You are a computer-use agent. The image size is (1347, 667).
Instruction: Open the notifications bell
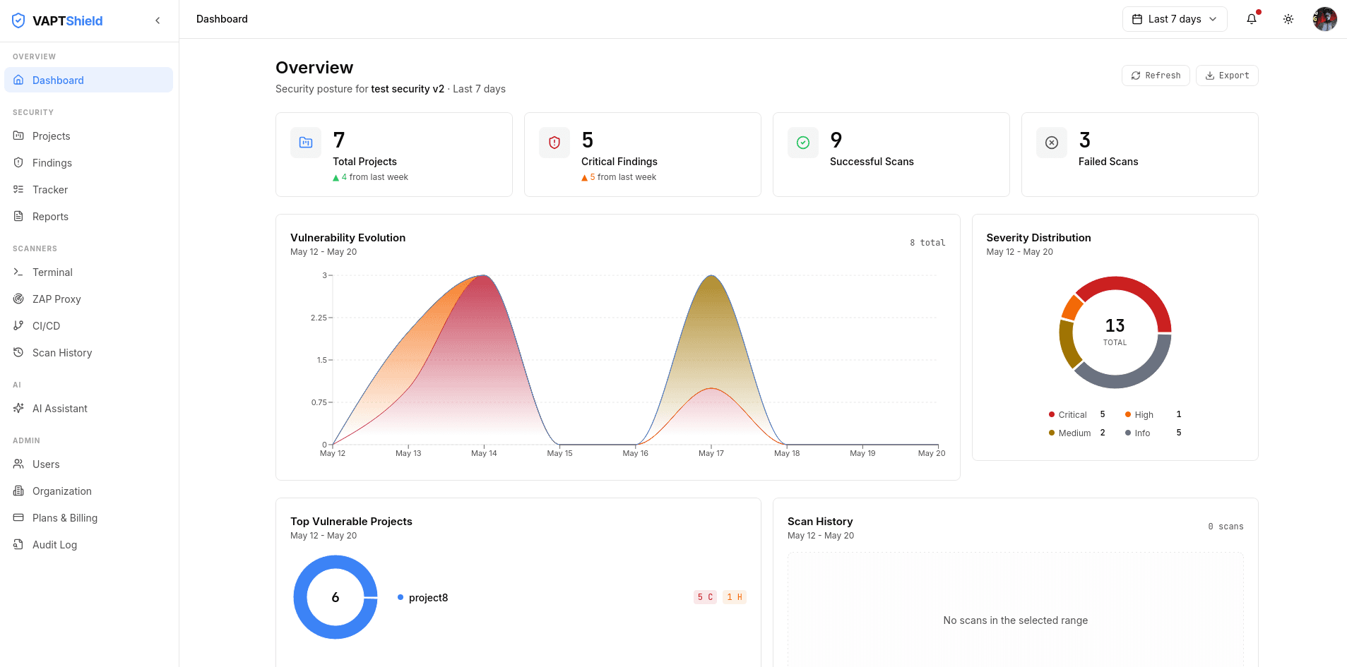pyautogui.click(x=1252, y=19)
